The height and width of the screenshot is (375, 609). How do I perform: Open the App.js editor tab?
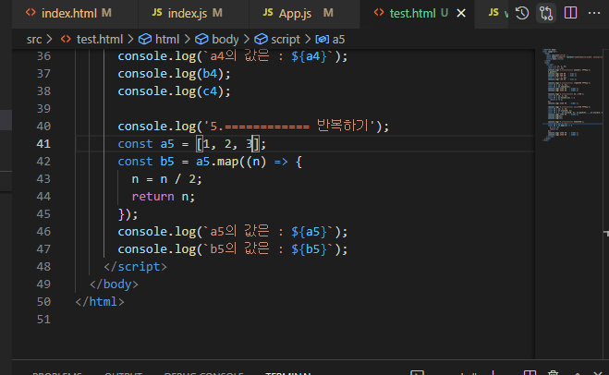click(x=304, y=14)
